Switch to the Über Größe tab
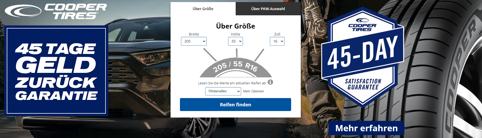The height and width of the screenshot is (138, 482). coord(203,9)
